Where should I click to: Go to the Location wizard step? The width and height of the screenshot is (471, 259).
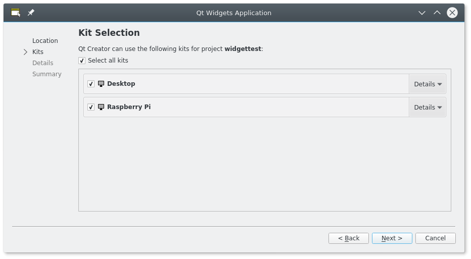tap(45, 41)
